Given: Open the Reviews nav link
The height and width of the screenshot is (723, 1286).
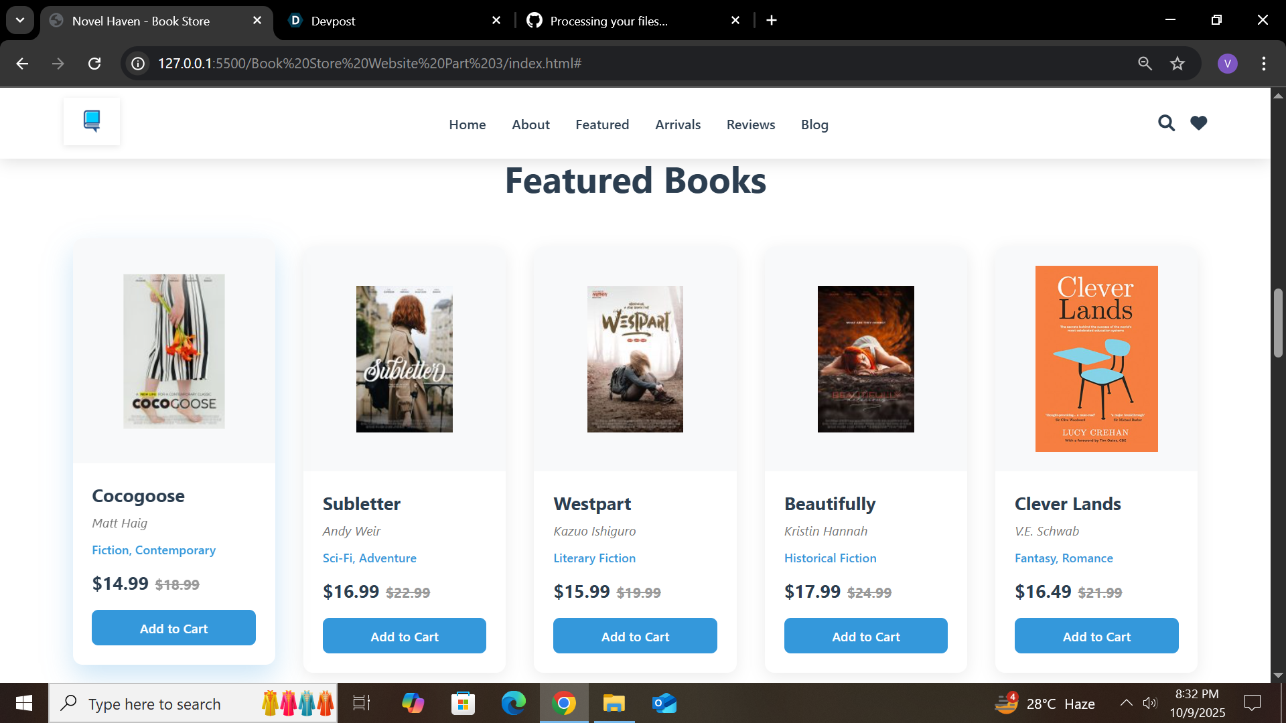Looking at the screenshot, I should point(751,125).
